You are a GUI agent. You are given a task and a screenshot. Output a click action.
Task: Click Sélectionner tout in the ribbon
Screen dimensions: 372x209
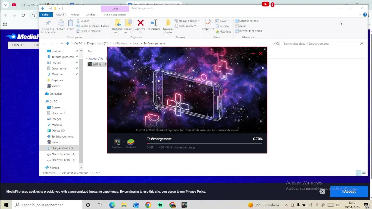click(x=247, y=21)
